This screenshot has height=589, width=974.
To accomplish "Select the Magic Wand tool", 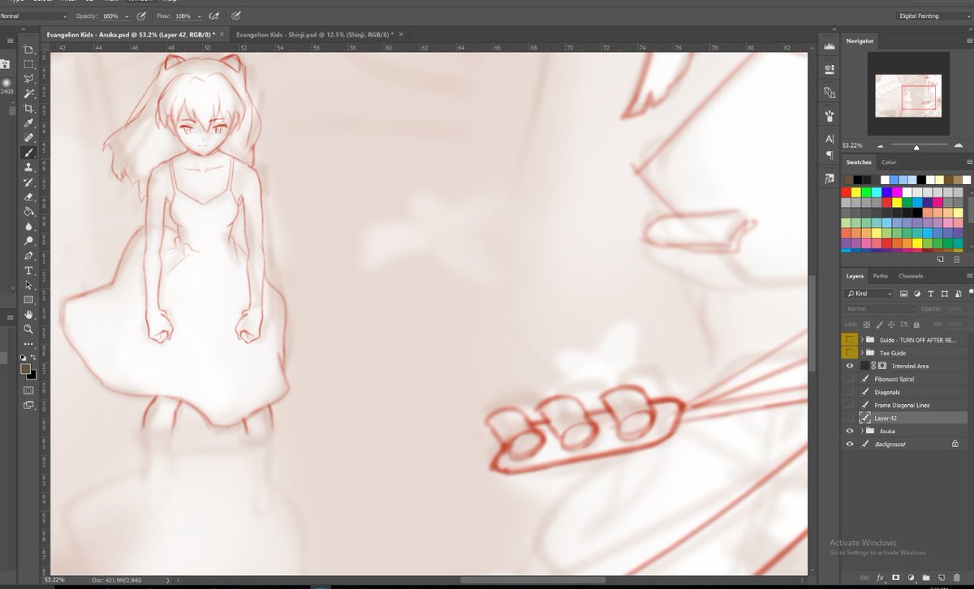I will (28, 93).
